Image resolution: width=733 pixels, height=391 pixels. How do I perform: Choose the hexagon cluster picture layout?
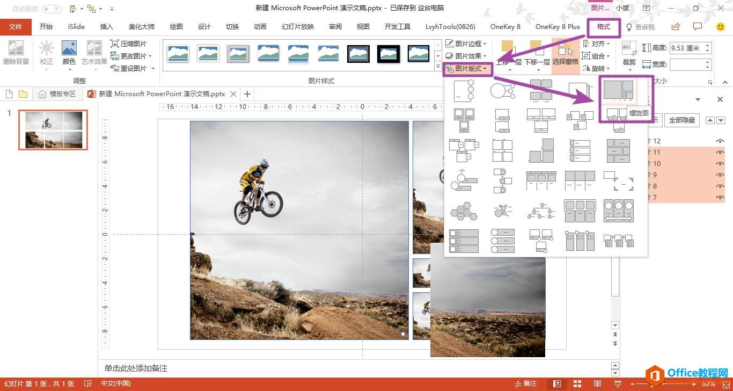[463, 211]
